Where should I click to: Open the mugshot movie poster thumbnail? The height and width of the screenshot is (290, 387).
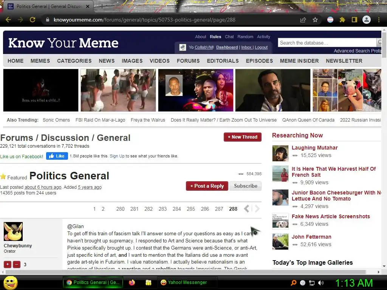(x=196, y=90)
